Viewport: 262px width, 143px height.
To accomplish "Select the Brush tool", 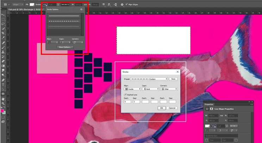I will [x=3, y=47].
